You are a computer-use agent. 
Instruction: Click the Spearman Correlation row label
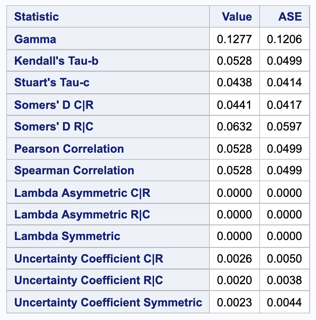pos(74,170)
